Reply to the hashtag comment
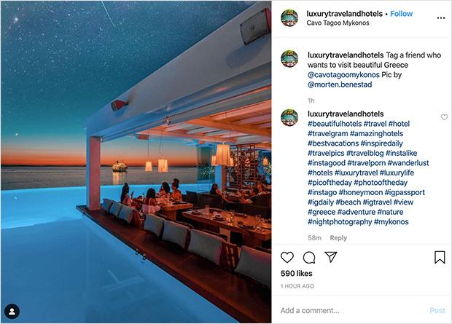Screen dimensions: 452x324 coord(338,238)
